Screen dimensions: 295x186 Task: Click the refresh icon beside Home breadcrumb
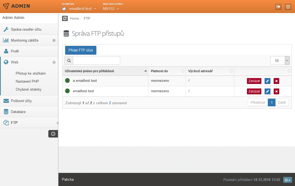[65, 18]
